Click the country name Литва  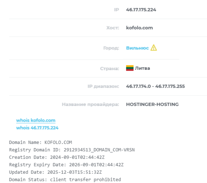(142, 68)
